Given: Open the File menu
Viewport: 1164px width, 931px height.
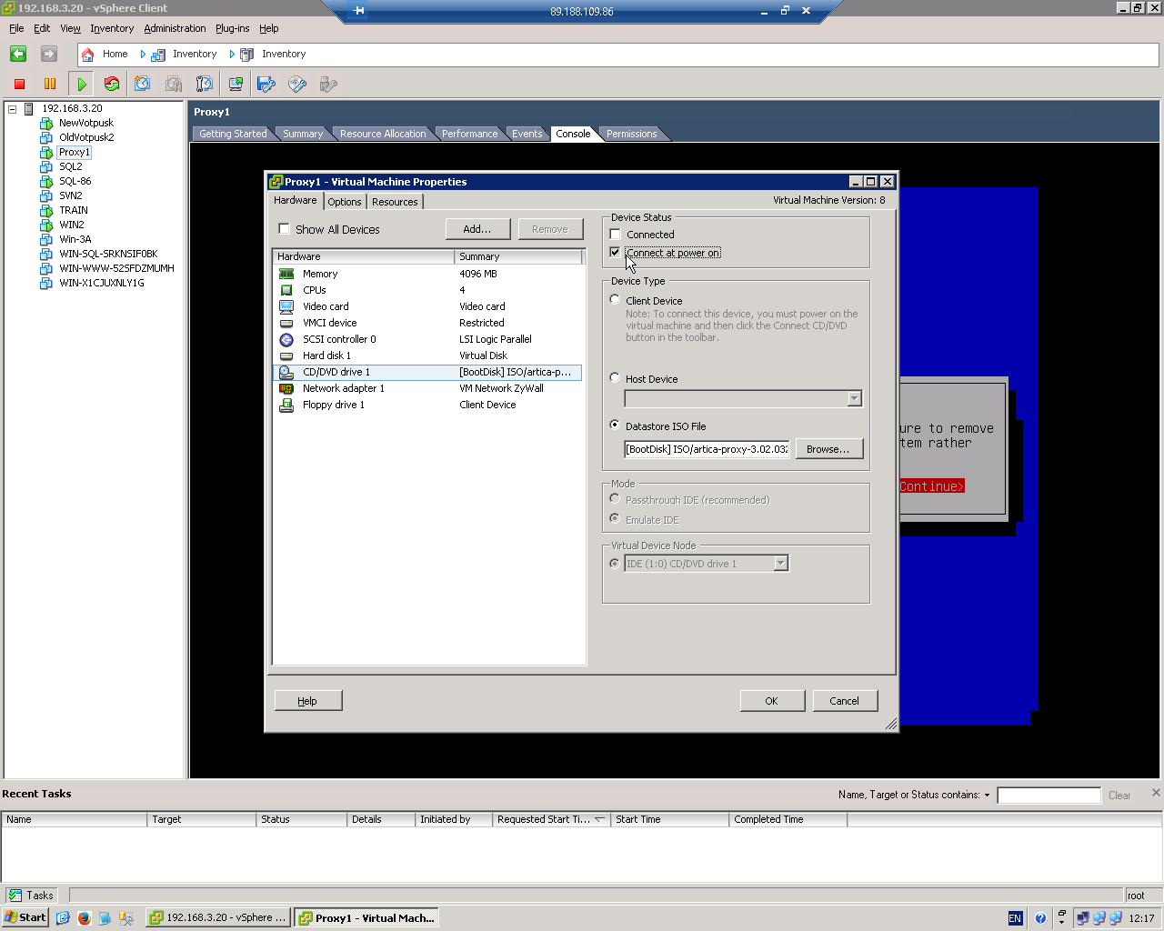Looking at the screenshot, I should pyautogui.click(x=16, y=28).
